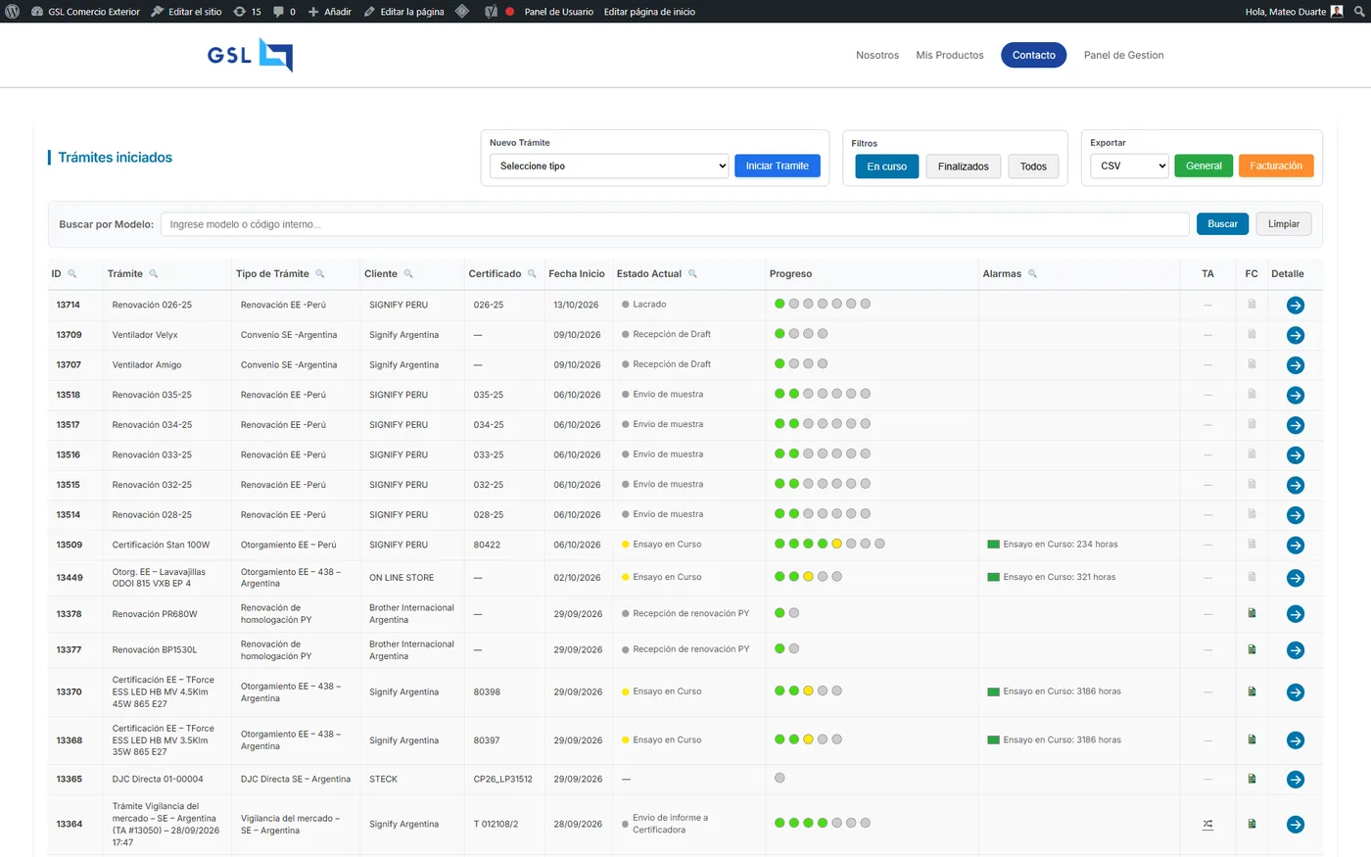Click the Limpiar button
The width and height of the screenshot is (1371, 857).
1283,224
